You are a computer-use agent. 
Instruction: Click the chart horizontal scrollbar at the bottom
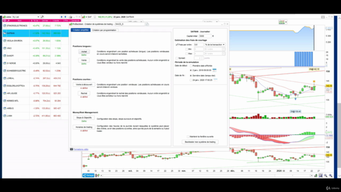click(207, 175)
